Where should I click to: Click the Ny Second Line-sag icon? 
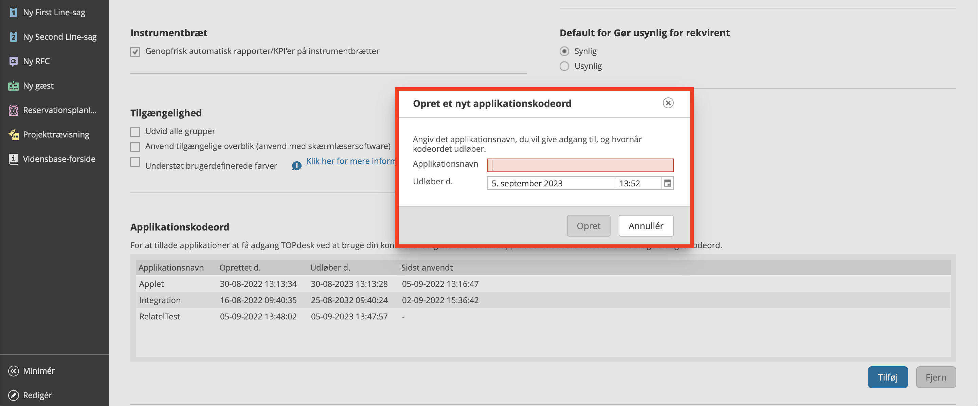(13, 37)
